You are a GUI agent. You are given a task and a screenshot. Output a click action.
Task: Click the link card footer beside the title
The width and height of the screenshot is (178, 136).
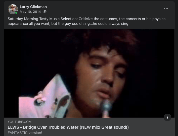(x=152, y=127)
